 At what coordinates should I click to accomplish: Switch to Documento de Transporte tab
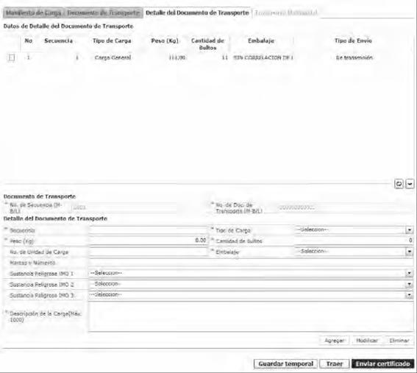[x=103, y=13]
